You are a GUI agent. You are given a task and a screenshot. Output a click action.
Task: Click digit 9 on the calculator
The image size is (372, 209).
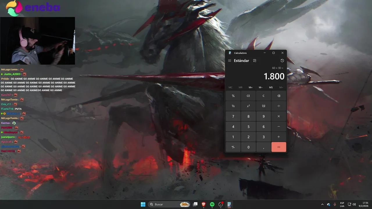(x=264, y=116)
